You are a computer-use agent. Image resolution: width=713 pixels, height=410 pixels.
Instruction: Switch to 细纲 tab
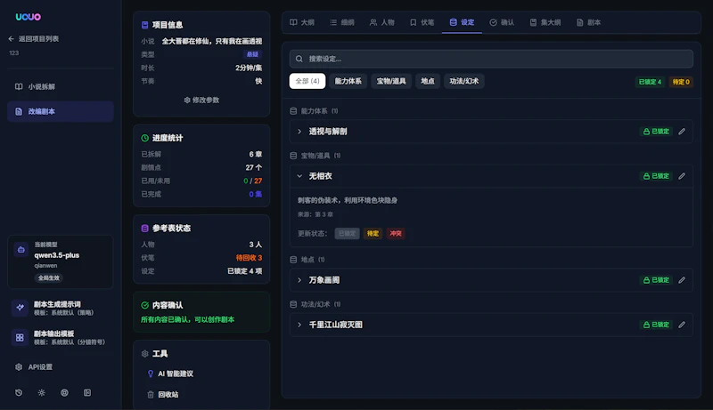pyautogui.click(x=342, y=22)
